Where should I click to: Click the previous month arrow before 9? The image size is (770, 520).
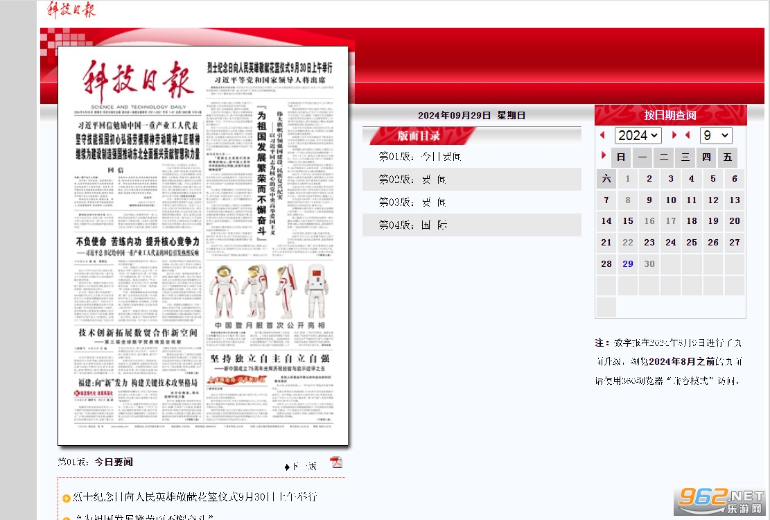688,135
